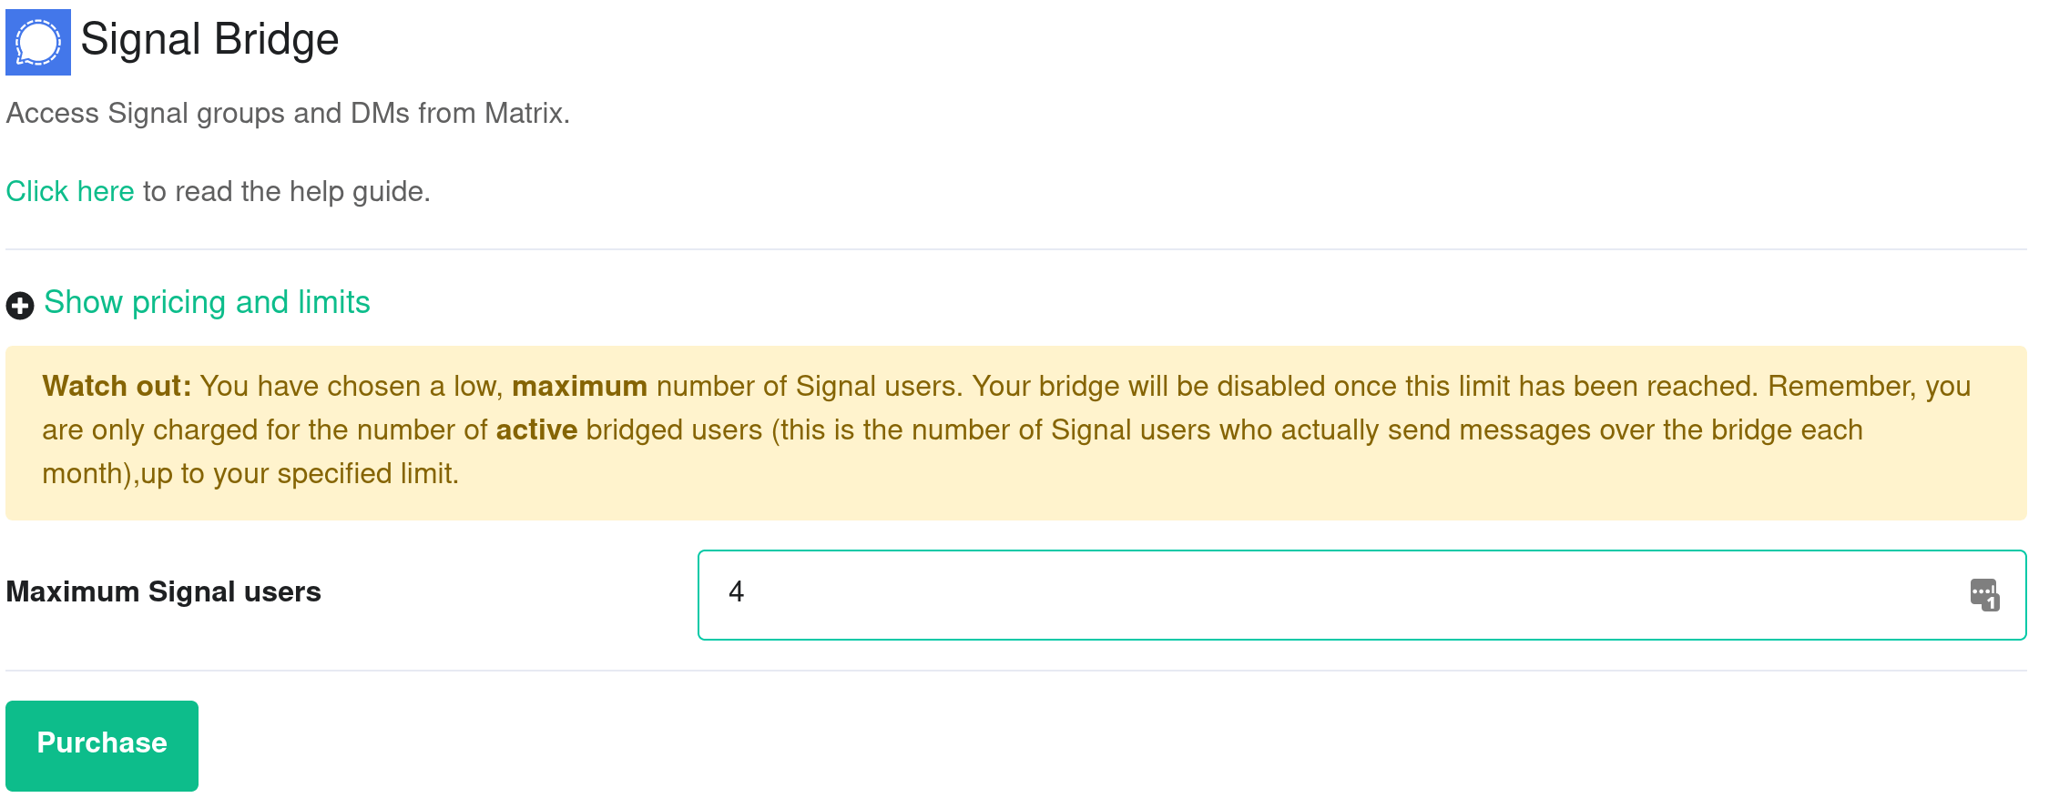2049x808 pixels.
Task: Click the bold word active in the warning
Action: pyautogui.click(x=536, y=429)
